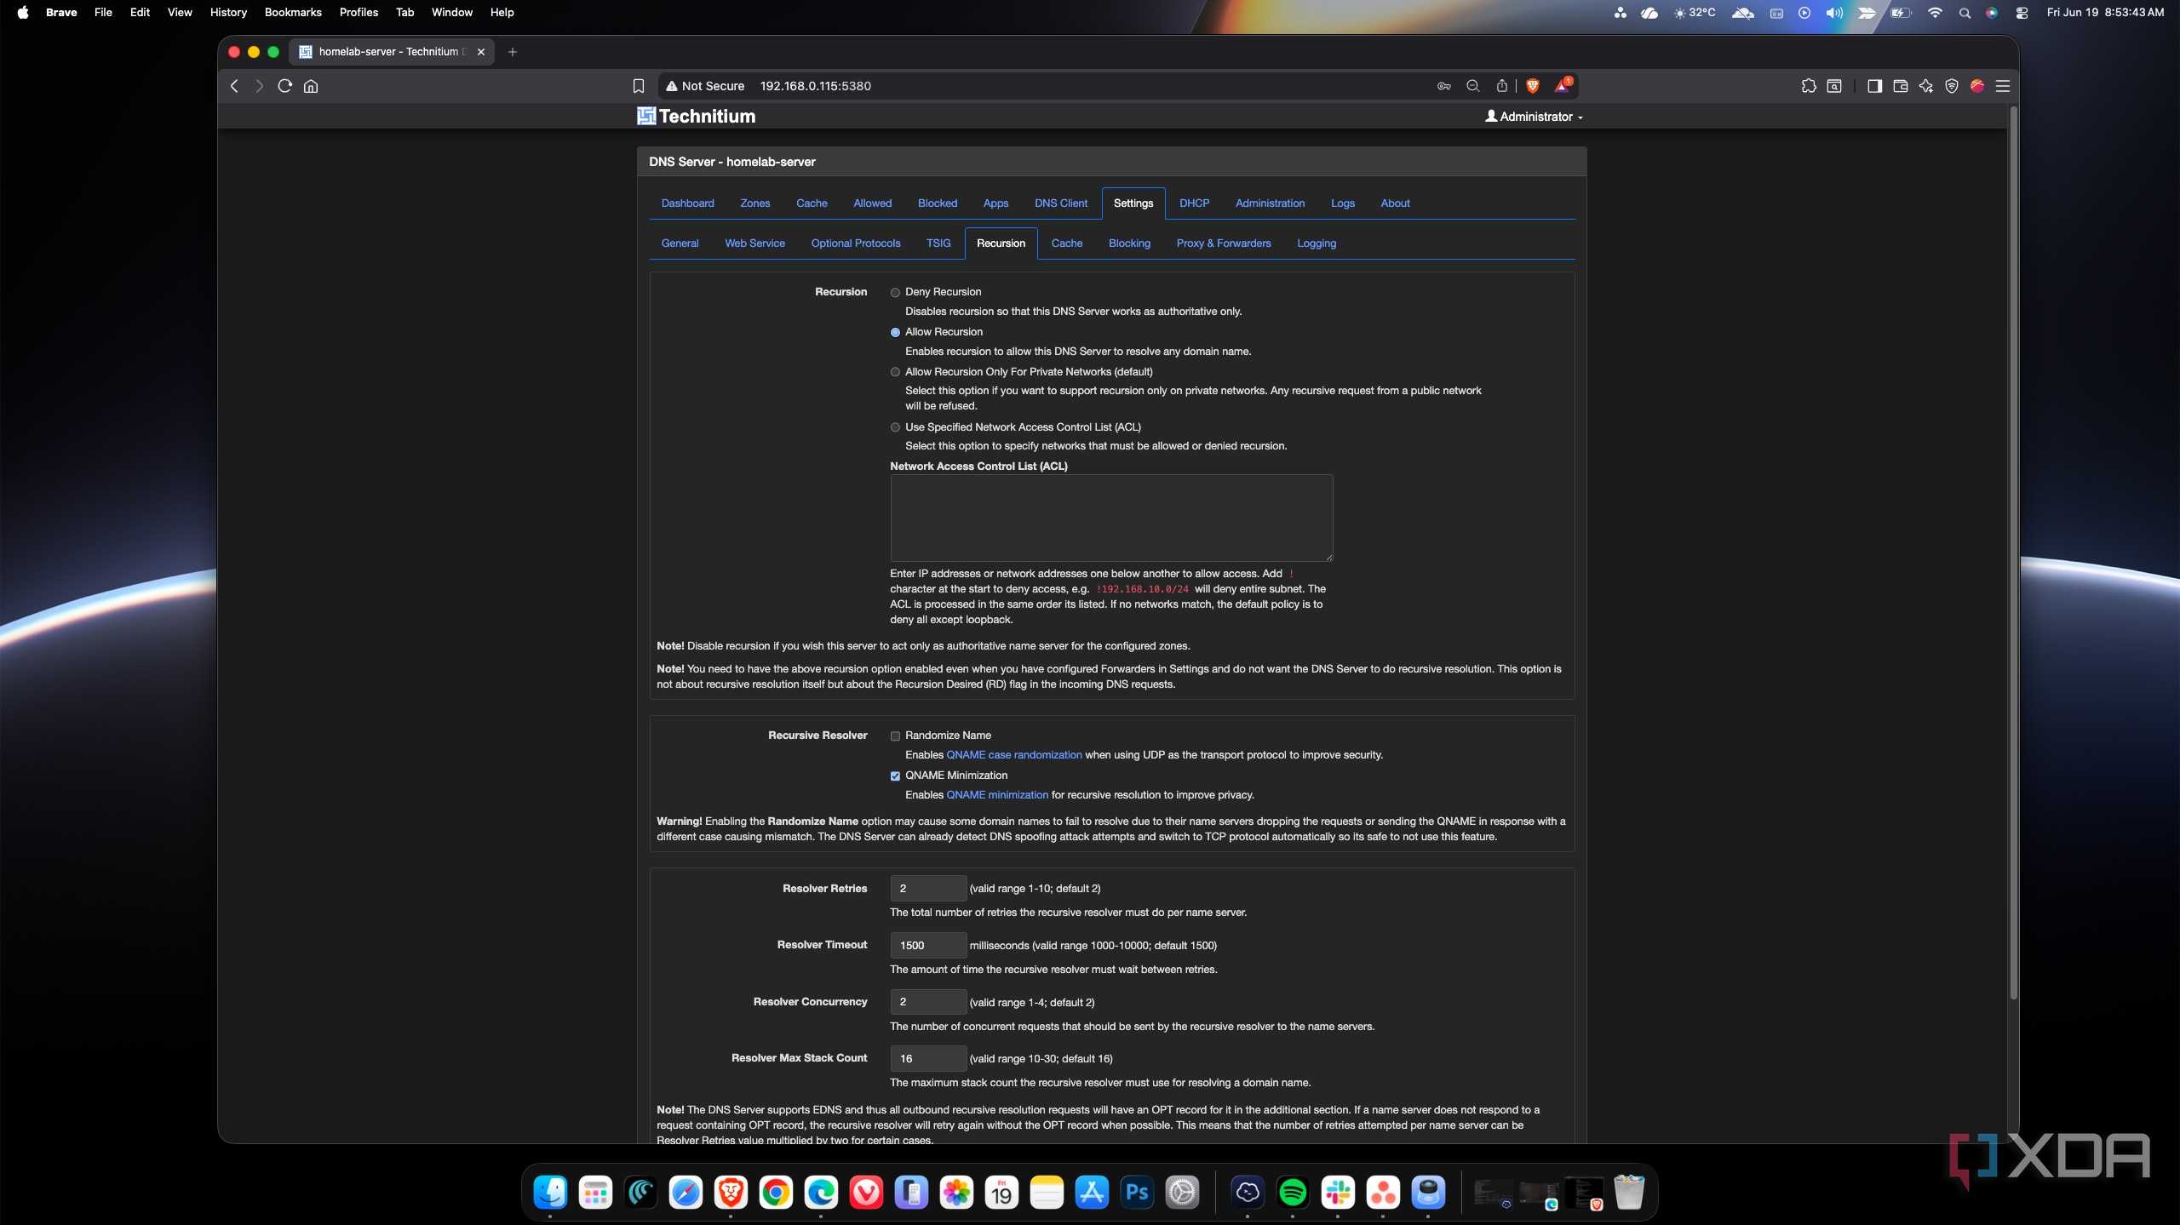Open the Profiles menu in the menu bar
The height and width of the screenshot is (1225, 2180).
[359, 12]
